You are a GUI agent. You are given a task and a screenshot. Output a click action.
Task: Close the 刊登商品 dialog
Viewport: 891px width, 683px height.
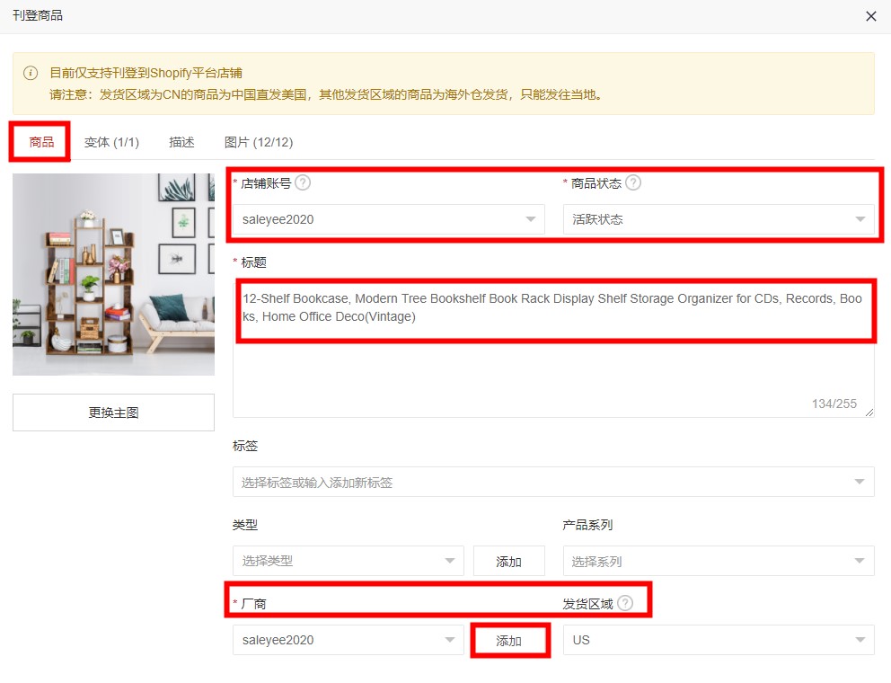pos(870,16)
